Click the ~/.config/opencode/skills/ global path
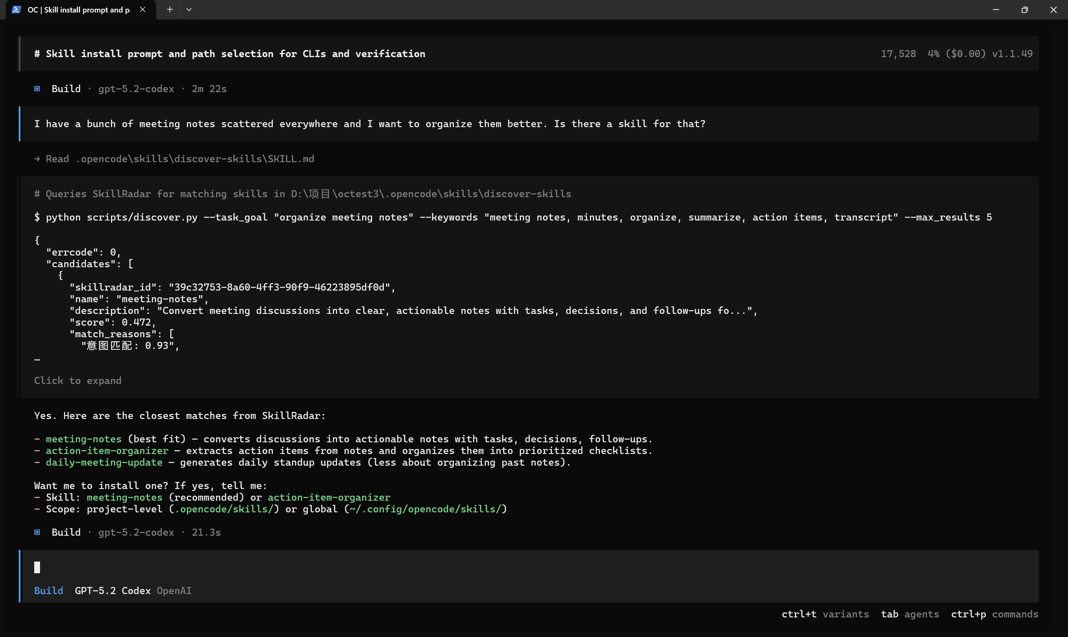Viewport: 1068px width, 637px height. tap(425, 509)
